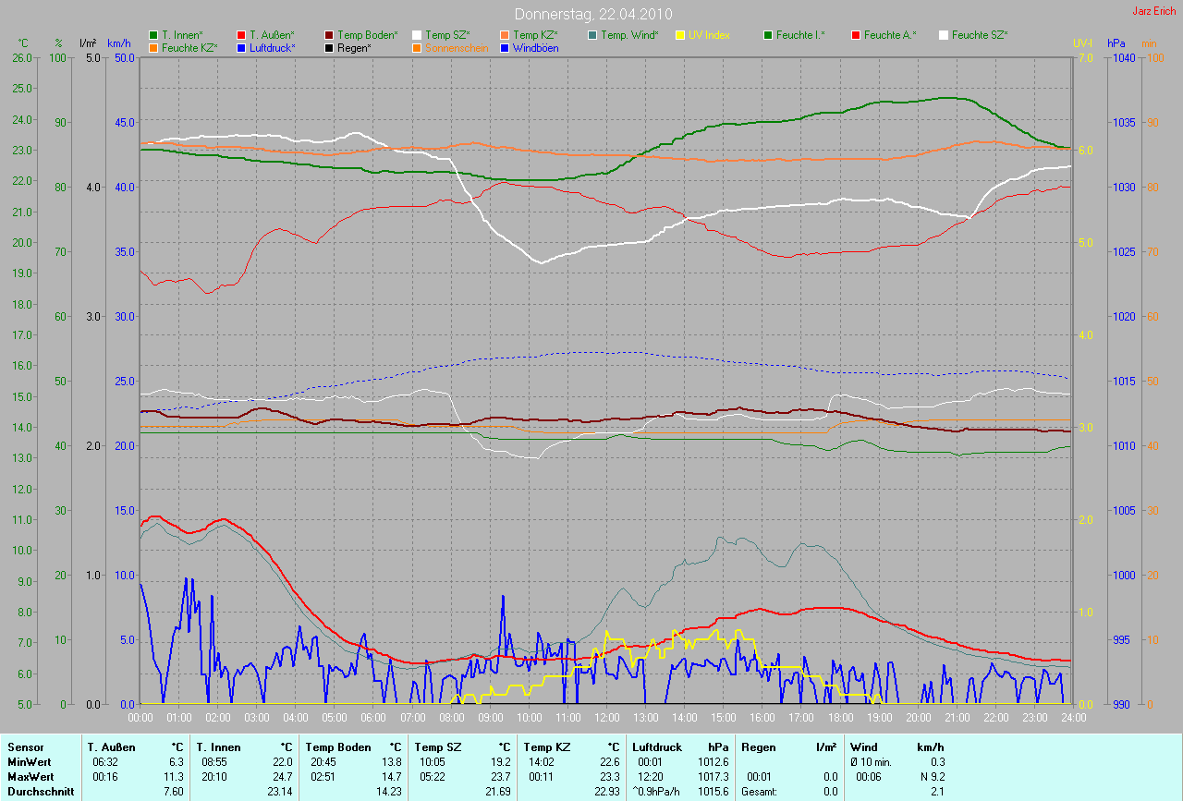Click the blue Luftdruck legend square
Image resolution: width=1183 pixels, height=801 pixels.
tap(241, 48)
